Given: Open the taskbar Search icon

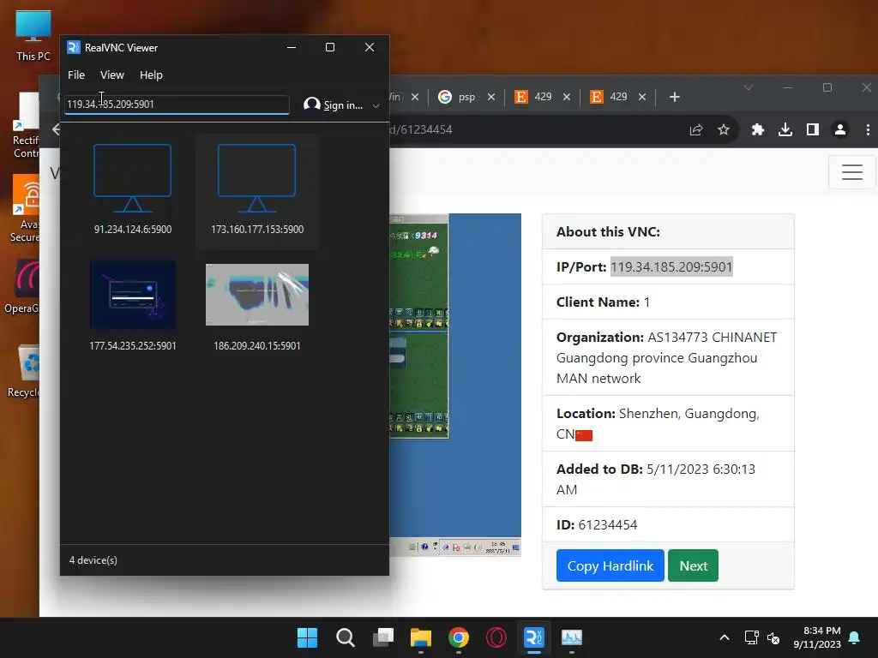Looking at the screenshot, I should [345, 637].
